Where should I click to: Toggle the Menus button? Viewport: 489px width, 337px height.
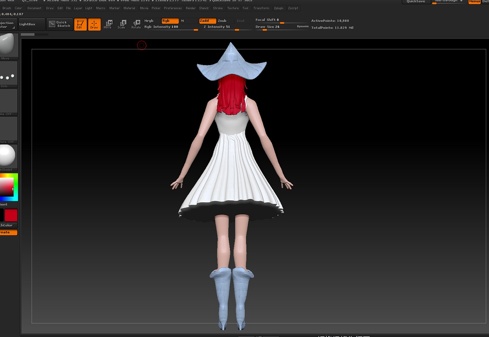[x=474, y=2]
